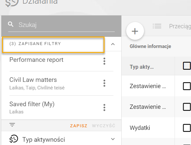Screen dimensions: 191x145
Task: Click the WYCZYŚĆ button
Action: point(104,126)
